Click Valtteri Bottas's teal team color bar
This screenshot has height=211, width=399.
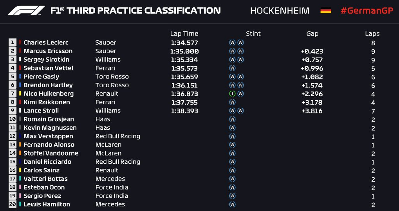point(20,179)
